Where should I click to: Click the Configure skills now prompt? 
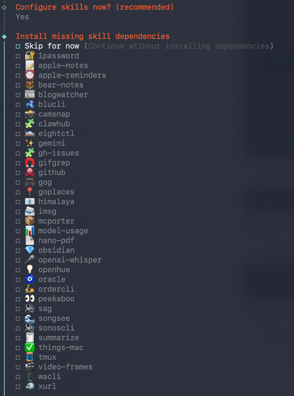pos(95,7)
